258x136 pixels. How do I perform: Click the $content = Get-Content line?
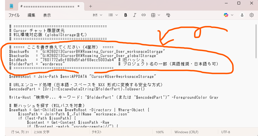68,123
